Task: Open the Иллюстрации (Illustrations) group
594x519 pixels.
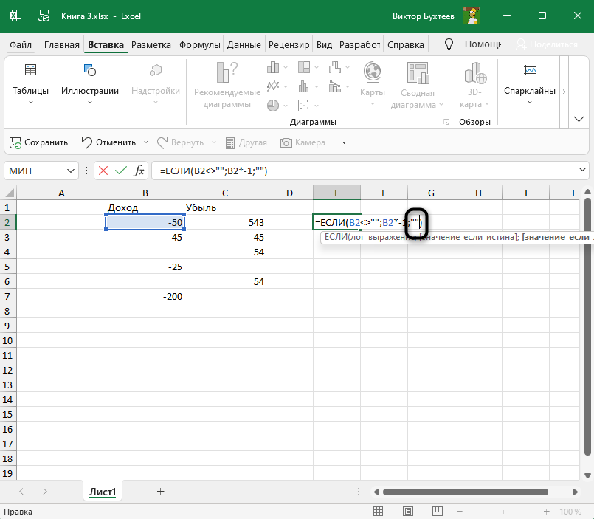Action: click(89, 85)
